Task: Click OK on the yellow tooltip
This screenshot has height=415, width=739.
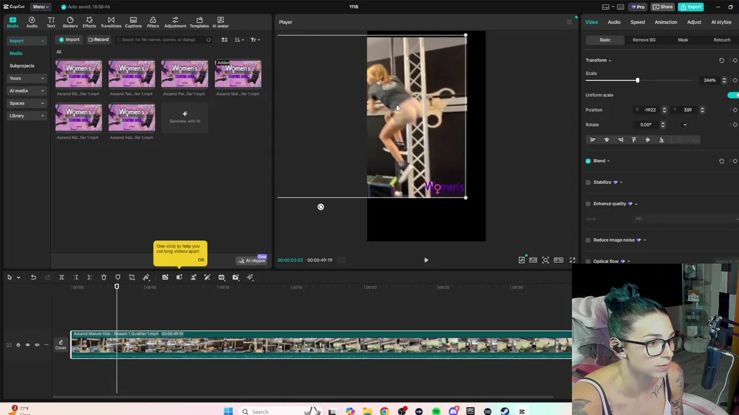Action: pos(201,260)
